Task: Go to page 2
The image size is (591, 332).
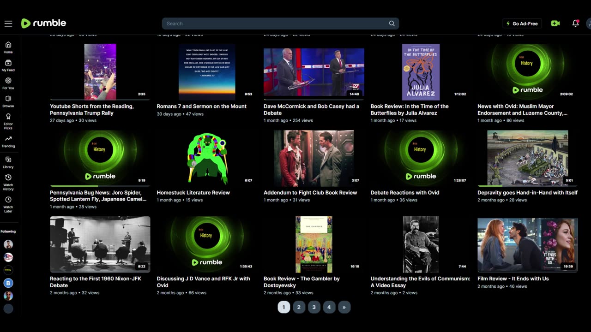Action: click(299, 307)
